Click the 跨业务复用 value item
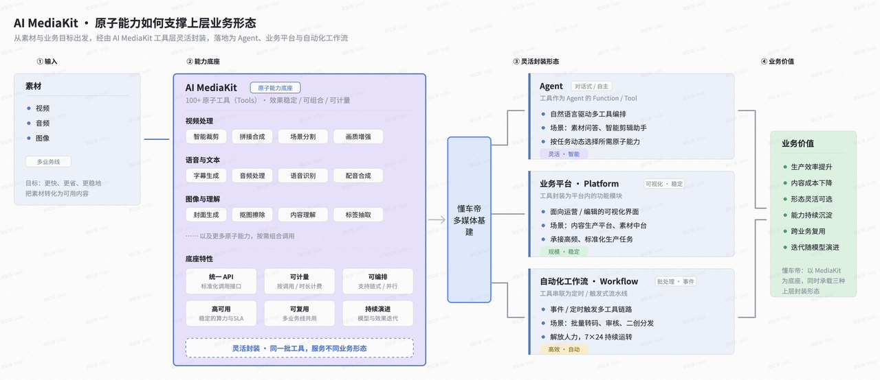This screenshot has height=380, width=880. pos(808,231)
